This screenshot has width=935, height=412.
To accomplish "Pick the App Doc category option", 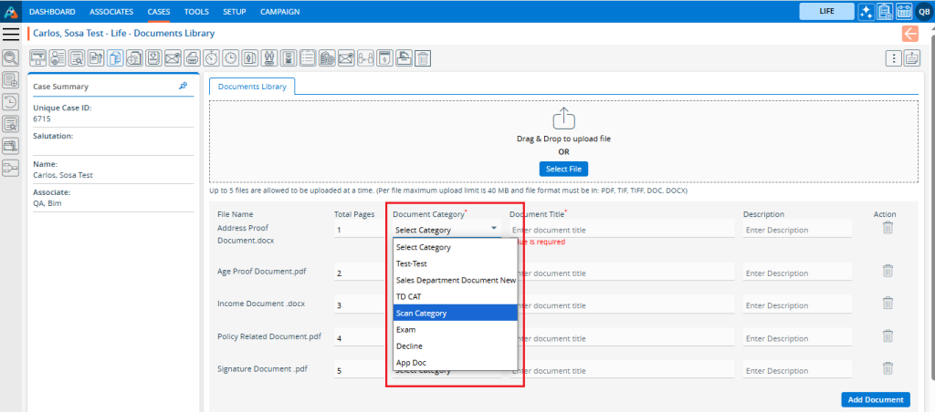I will point(411,363).
